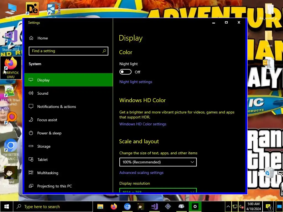Click the Notifications speech bubble icon

(31, 106)
